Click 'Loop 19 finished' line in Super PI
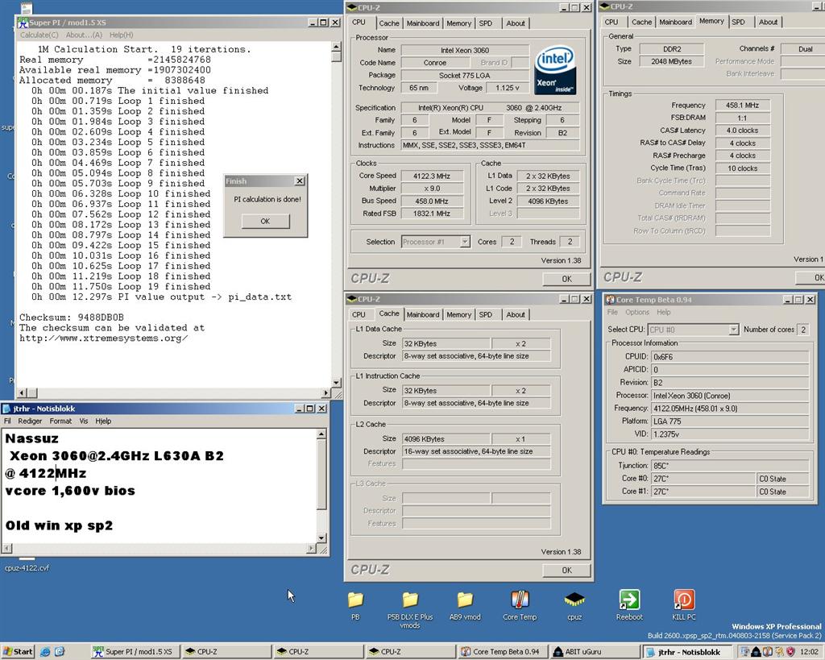This screenshot has height=660, width=825. click(121, 286)
